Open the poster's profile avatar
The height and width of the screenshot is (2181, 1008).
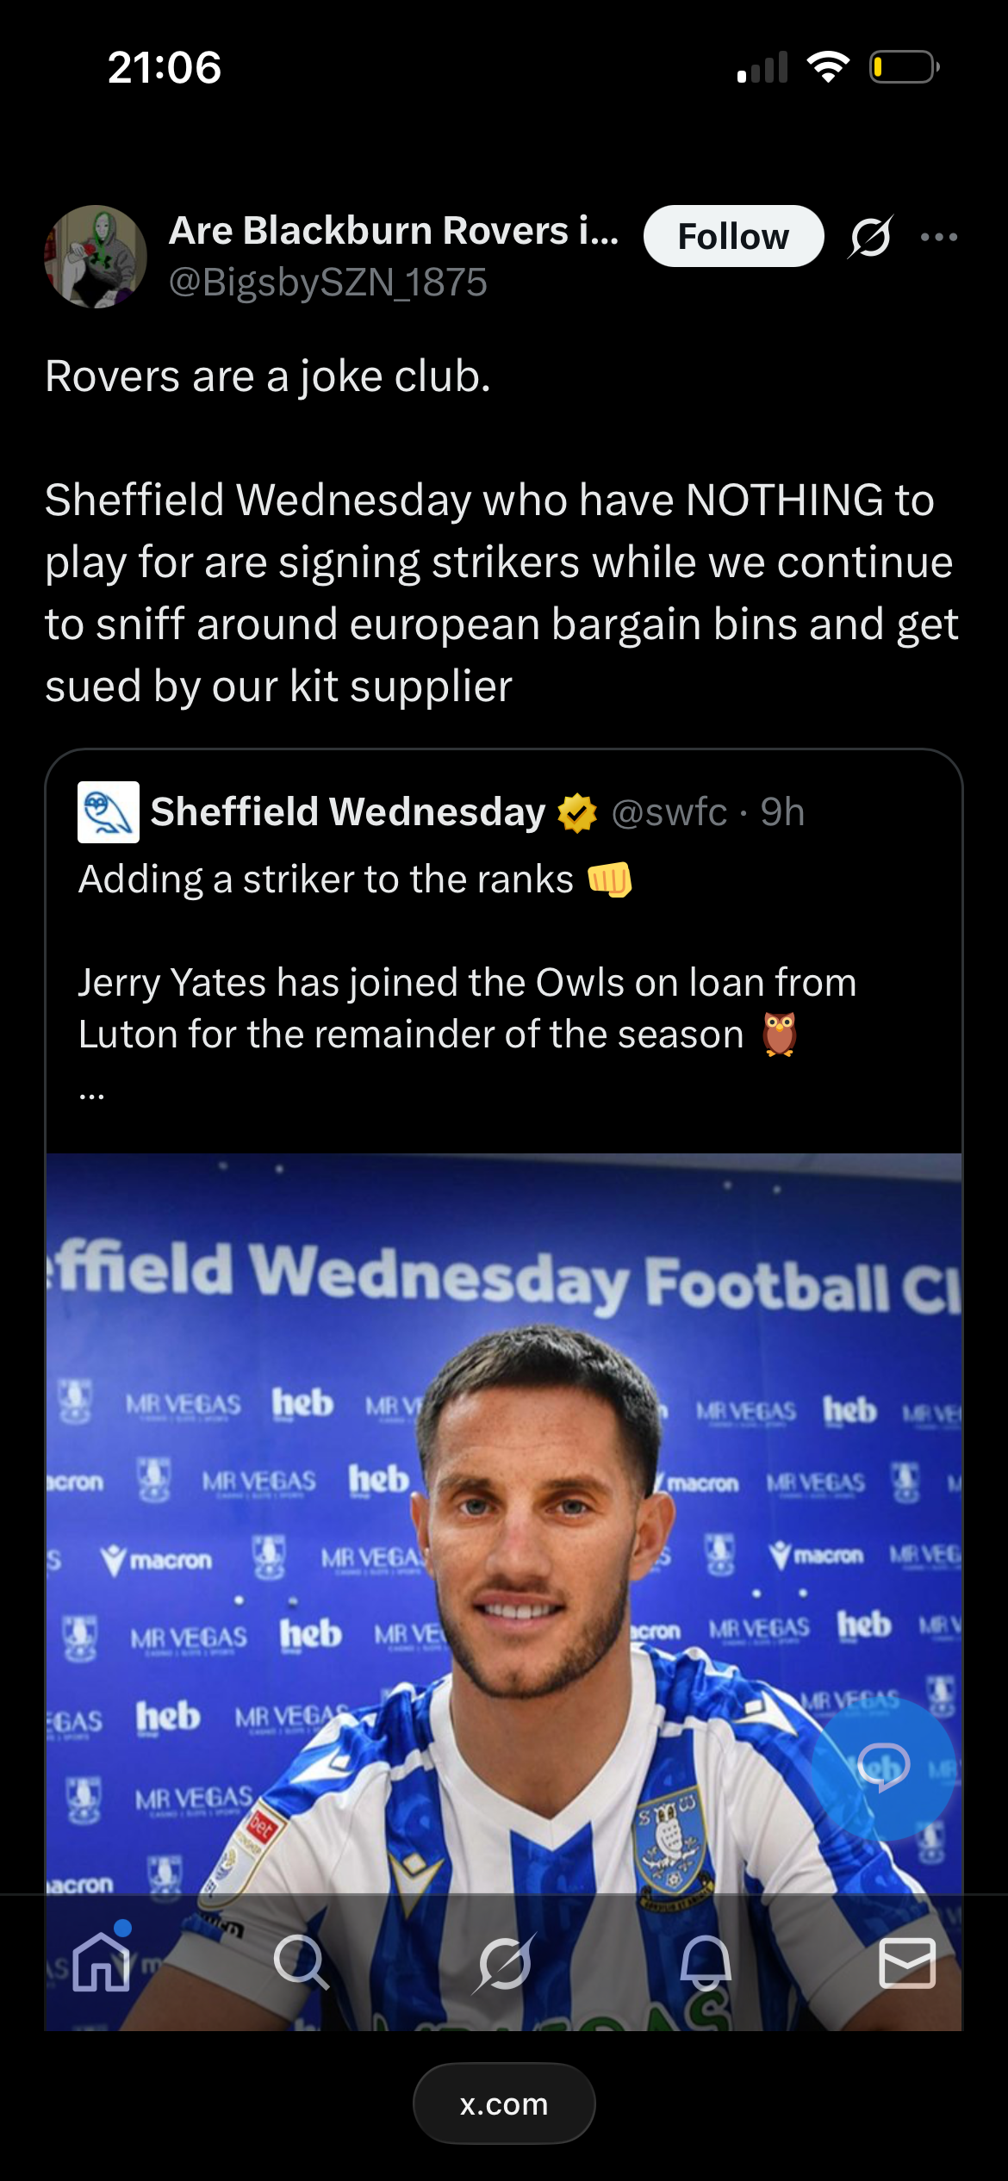click(96, 257)
